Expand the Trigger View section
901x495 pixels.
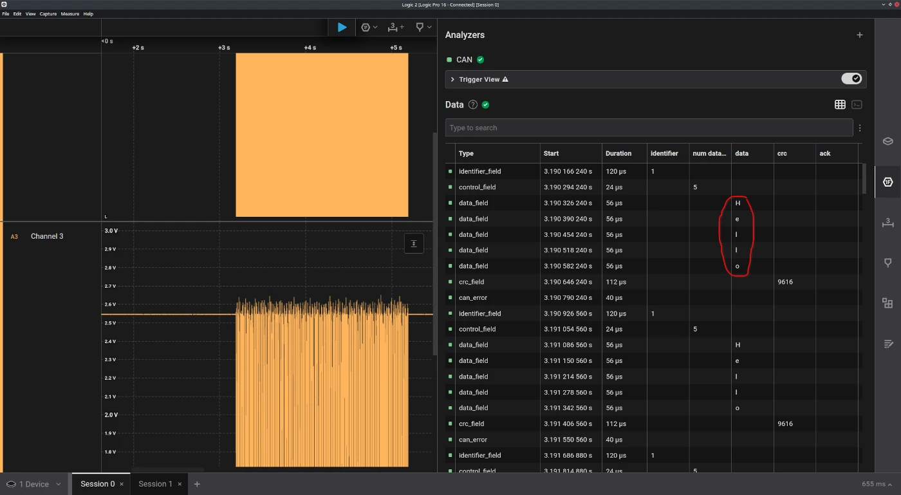(x=452, y=79)
